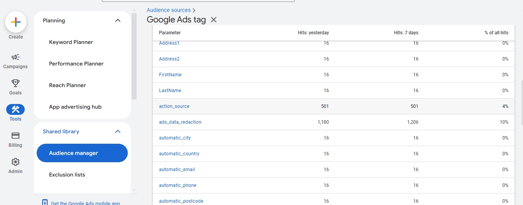Viewport: 523px width, 205px height.
Task: Select the Tools wrench icon
Action: [x=15, y=109]
